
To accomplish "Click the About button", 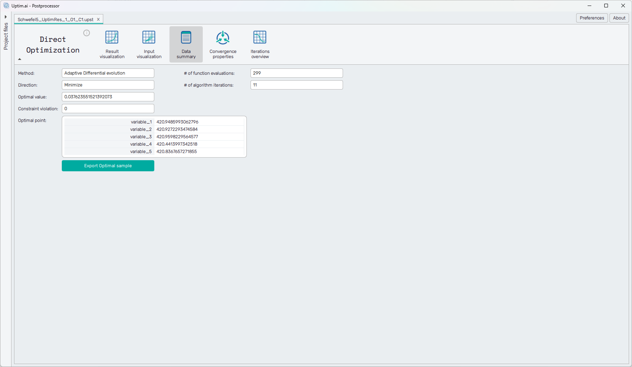I will (619, 18).
